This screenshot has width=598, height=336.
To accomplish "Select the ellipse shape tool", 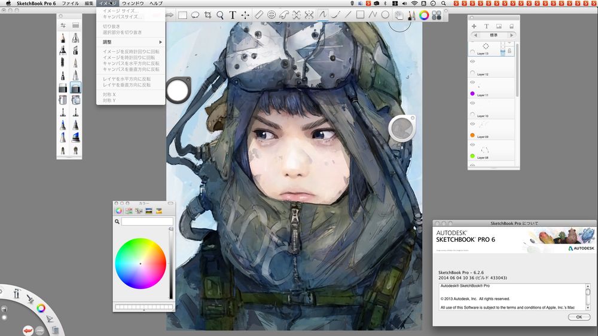I will coord(385,15).
